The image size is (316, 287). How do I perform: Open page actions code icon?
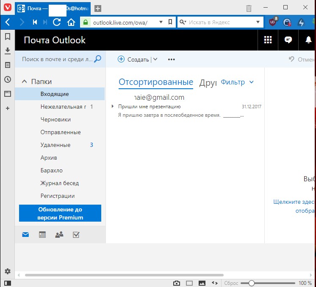tap(215, 283)
